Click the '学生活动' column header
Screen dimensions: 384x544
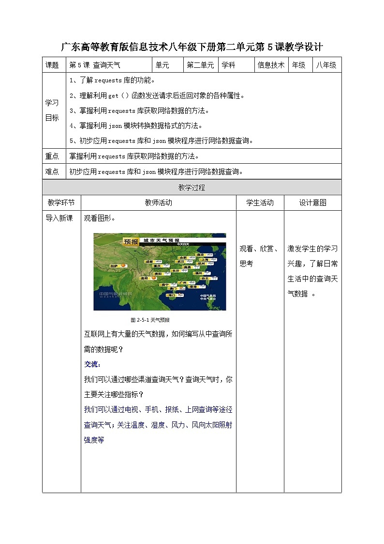coord(260,202)
